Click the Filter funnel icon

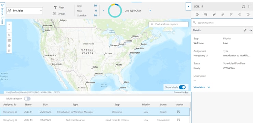[55, 8]
